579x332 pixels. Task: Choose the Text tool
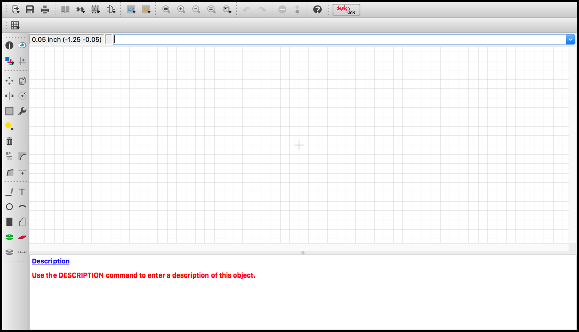(22, 192)
